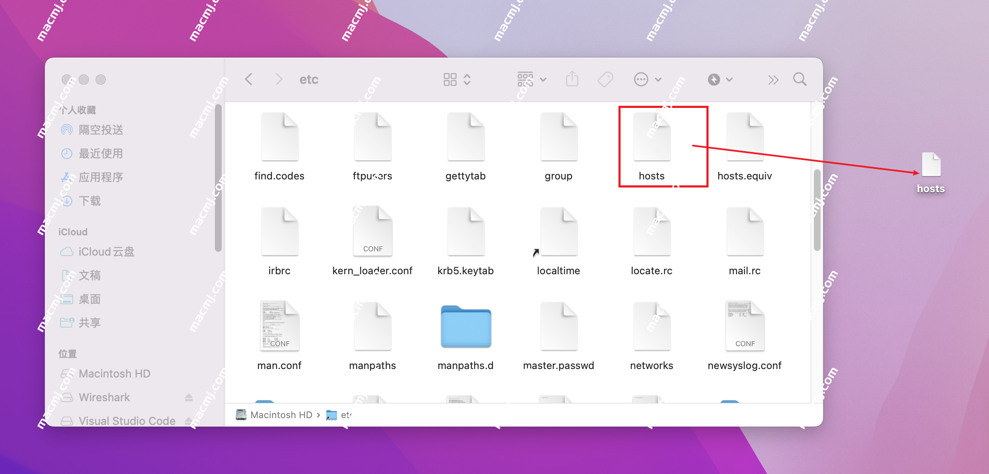
Task: Select newsyslog.conf file
Action: pyautogui.click(x=744, y=336)
